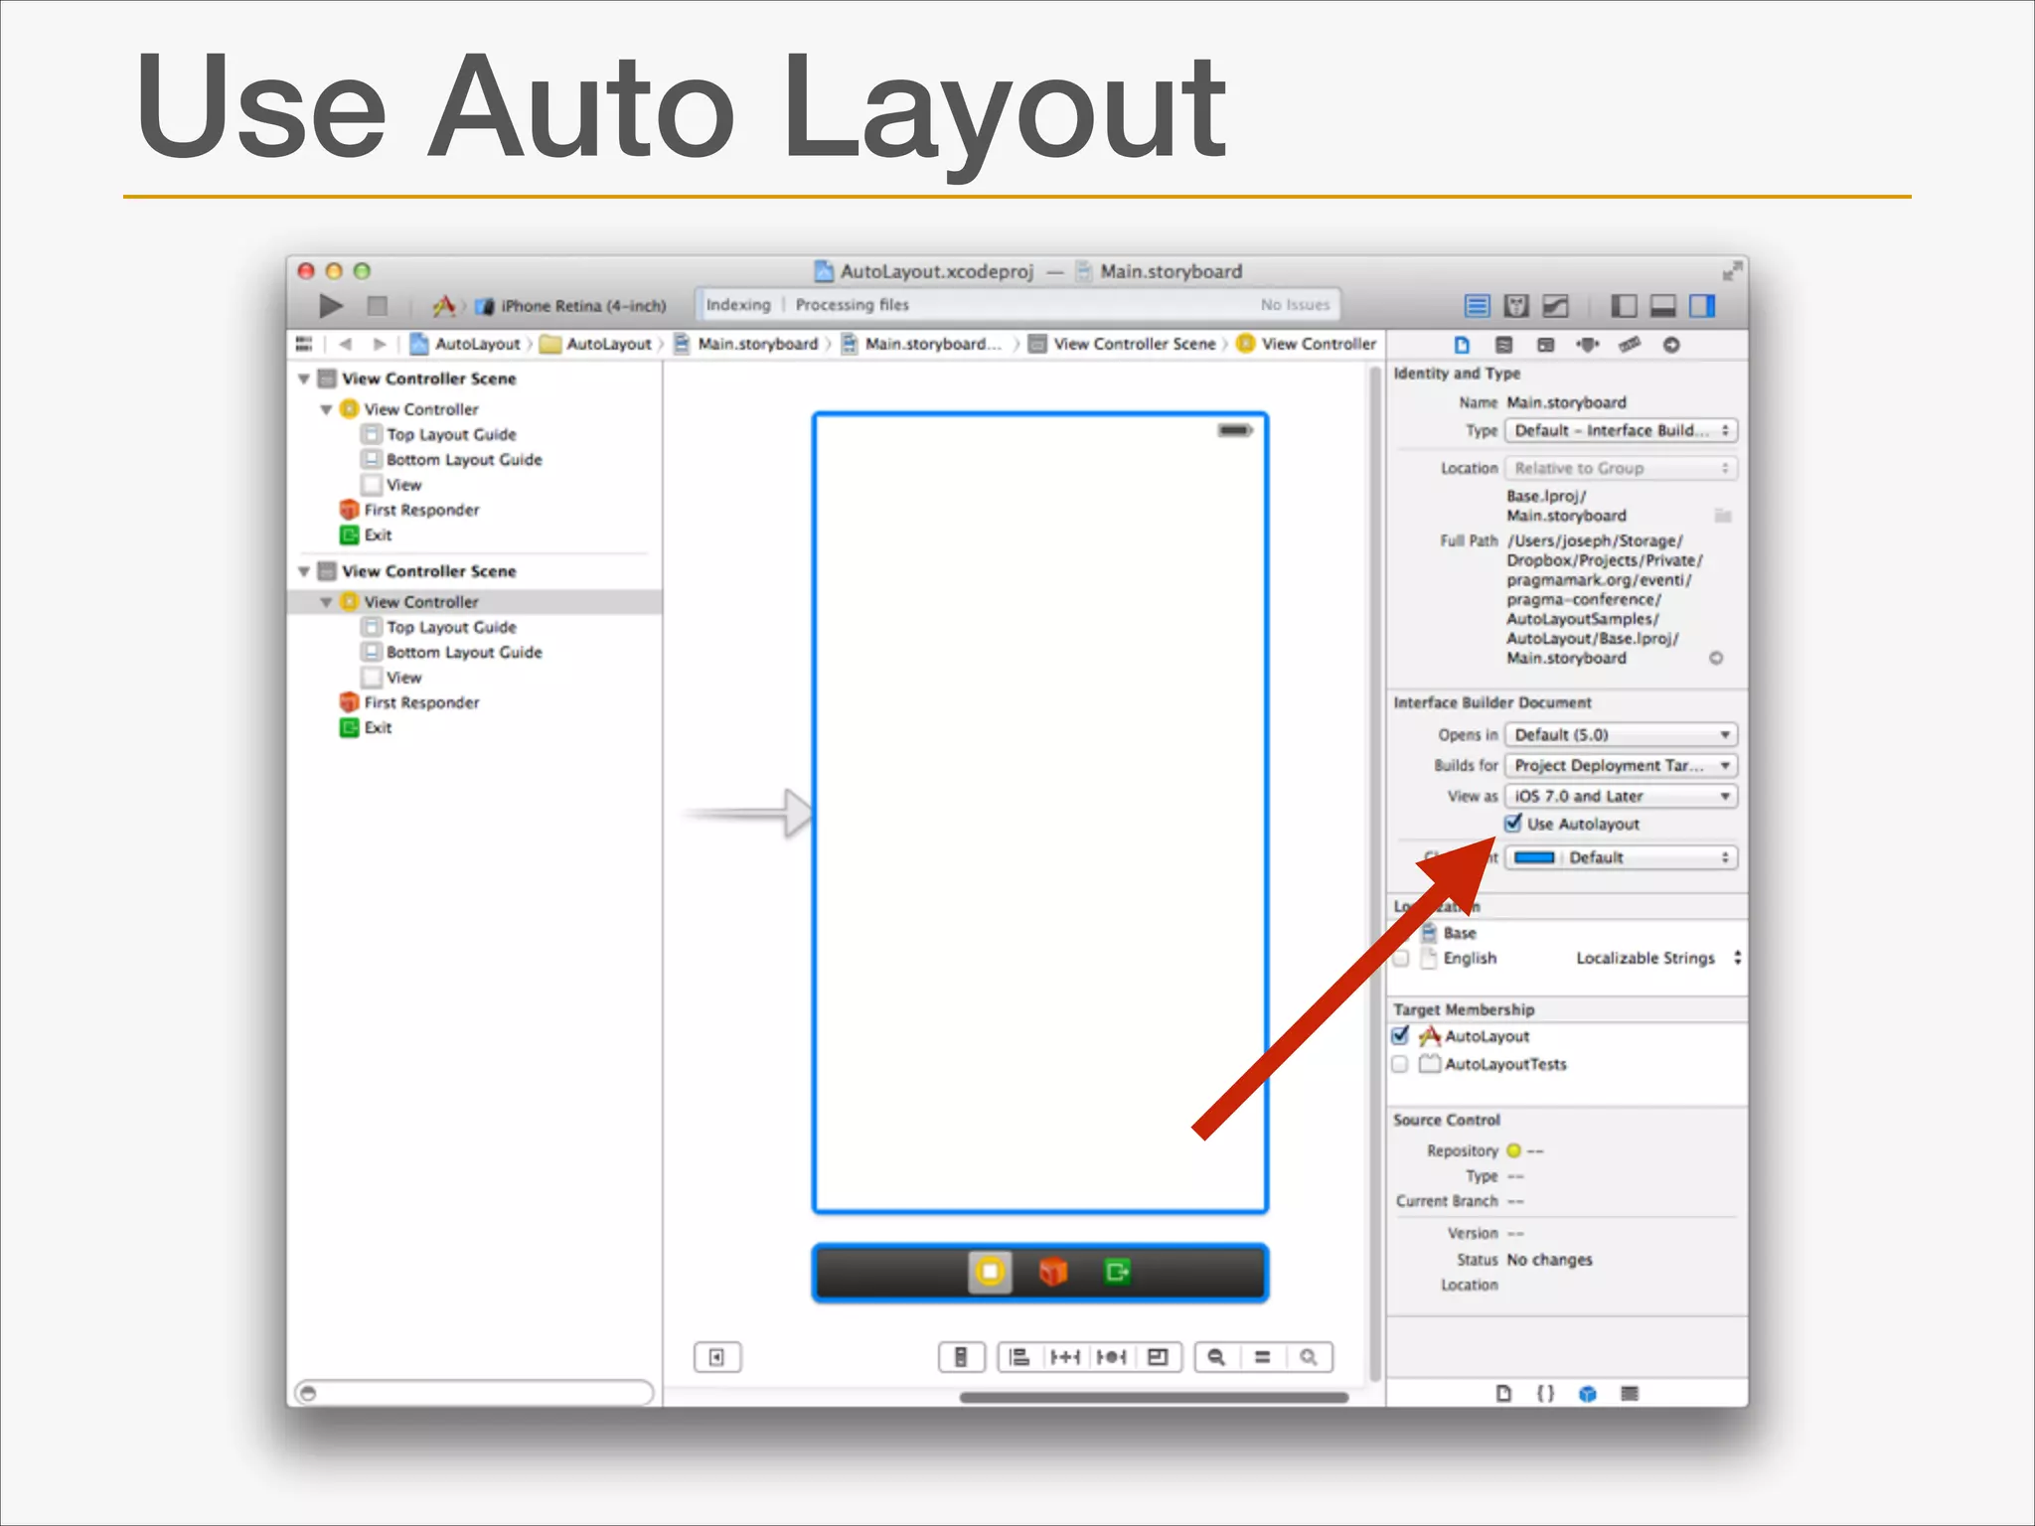Open the Location Relative to Group dropdown
The image size is (2035, 1526).
[1621, 468]
